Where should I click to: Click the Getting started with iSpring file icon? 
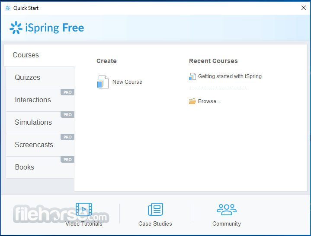point(192,76)
